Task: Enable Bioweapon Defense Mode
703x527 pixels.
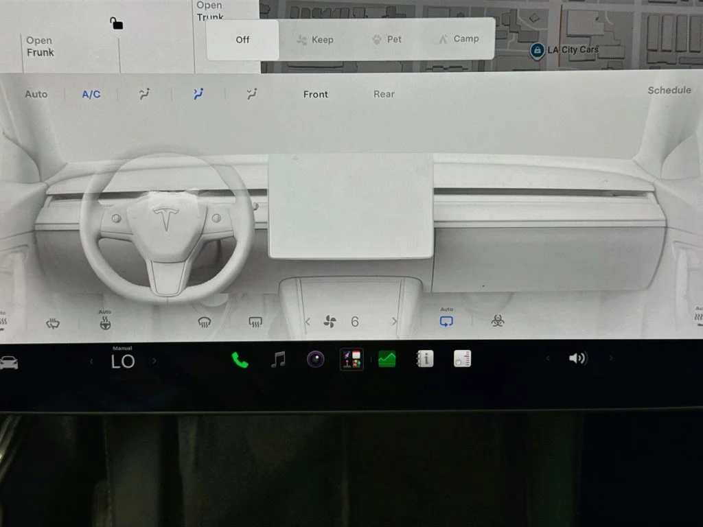Action: click(x=498, y=320)
